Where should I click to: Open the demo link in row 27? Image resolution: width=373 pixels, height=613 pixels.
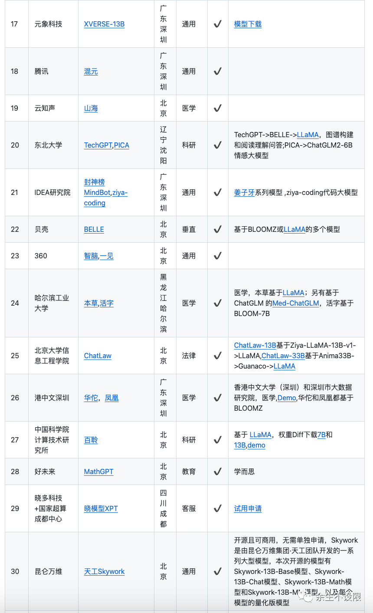tap(256, 445)
